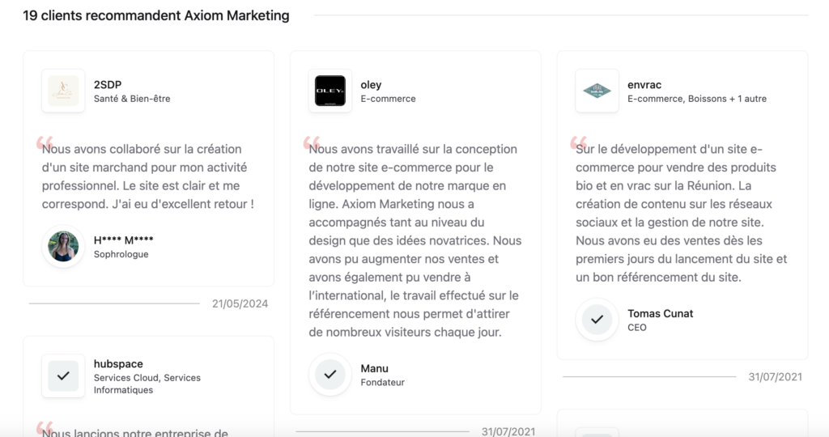The width and height of the screenshot is (829, 437).
Task: Click the quote mark on oley review
Action: click(312, 142)
